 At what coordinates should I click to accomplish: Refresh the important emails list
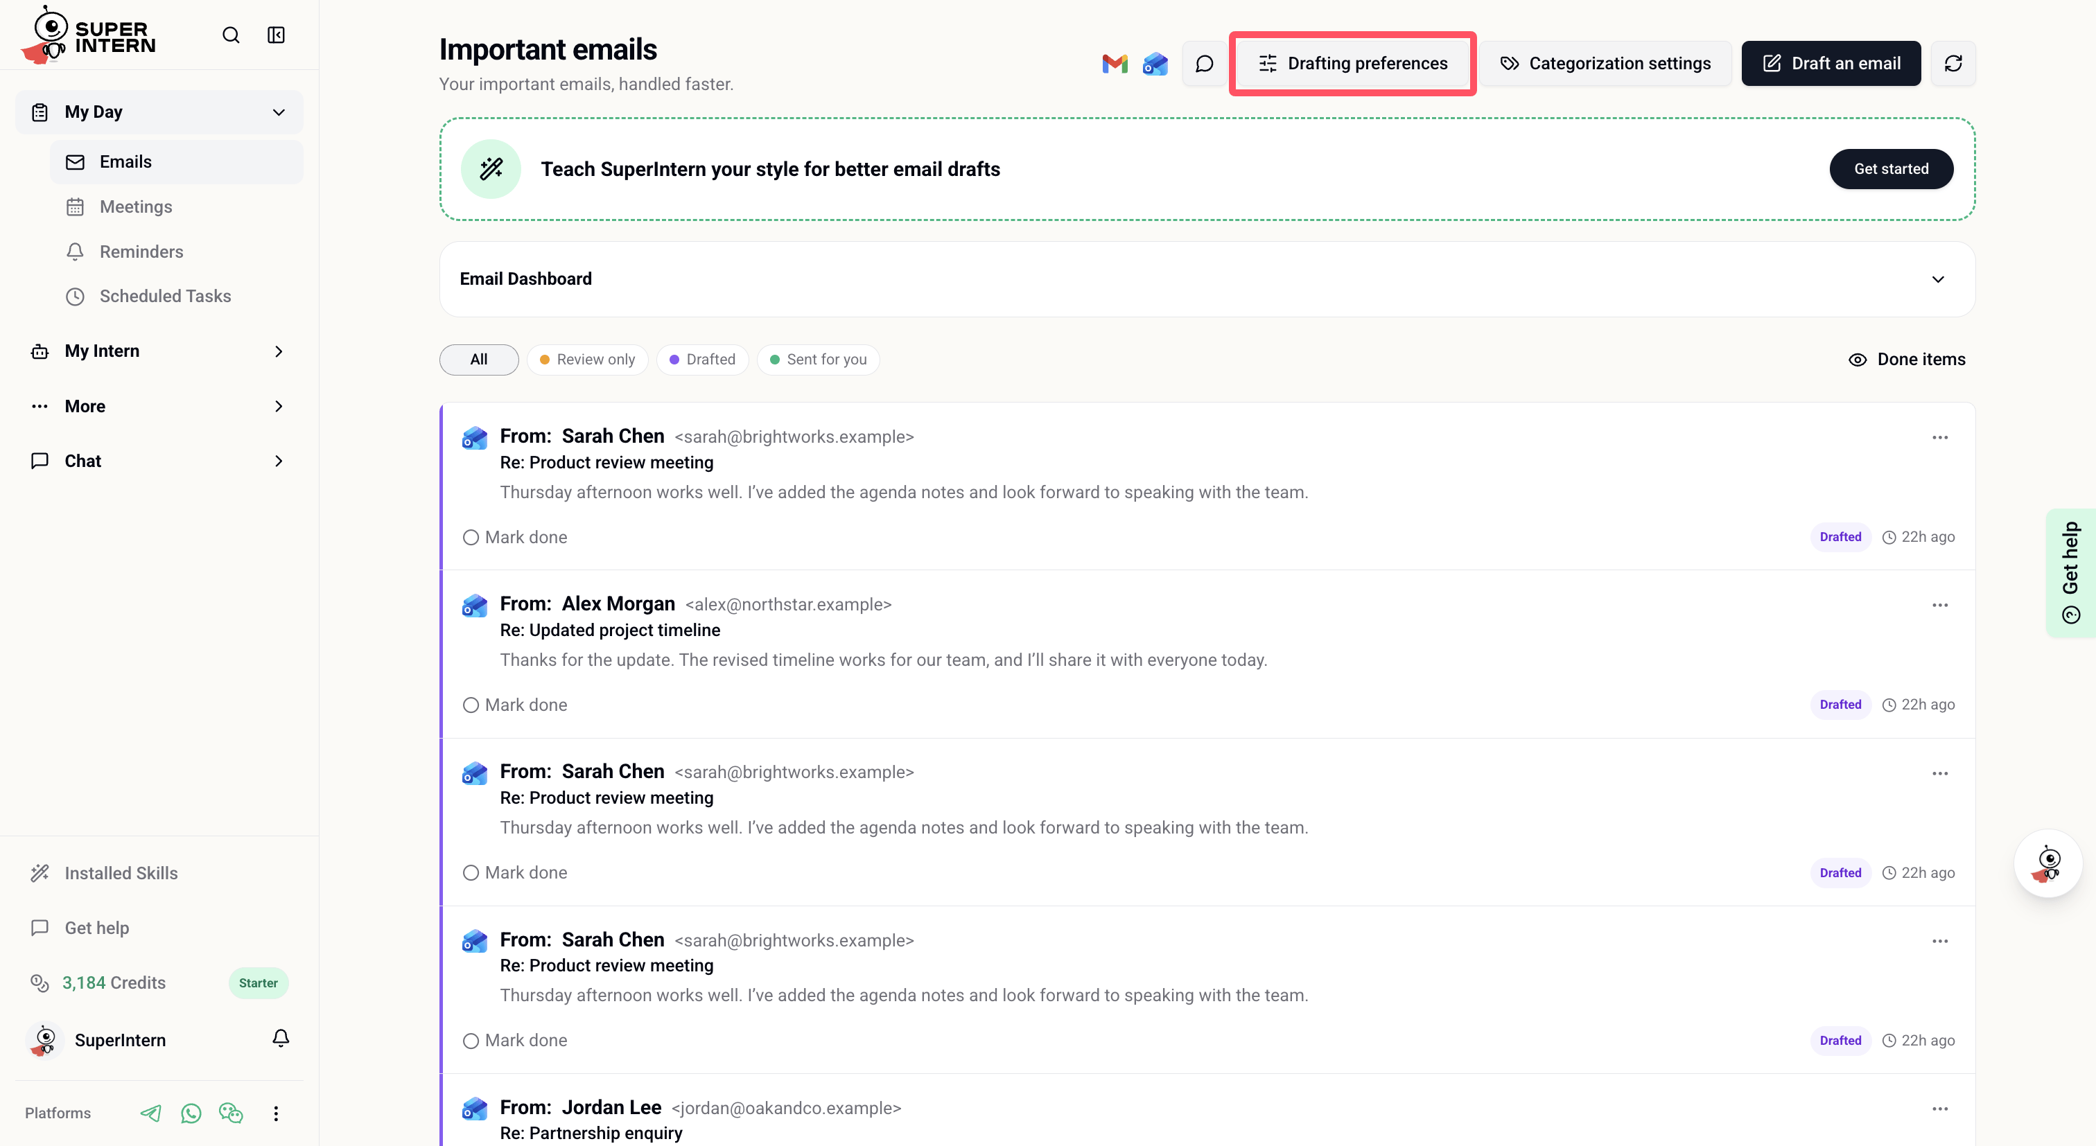click(1953, 64)
